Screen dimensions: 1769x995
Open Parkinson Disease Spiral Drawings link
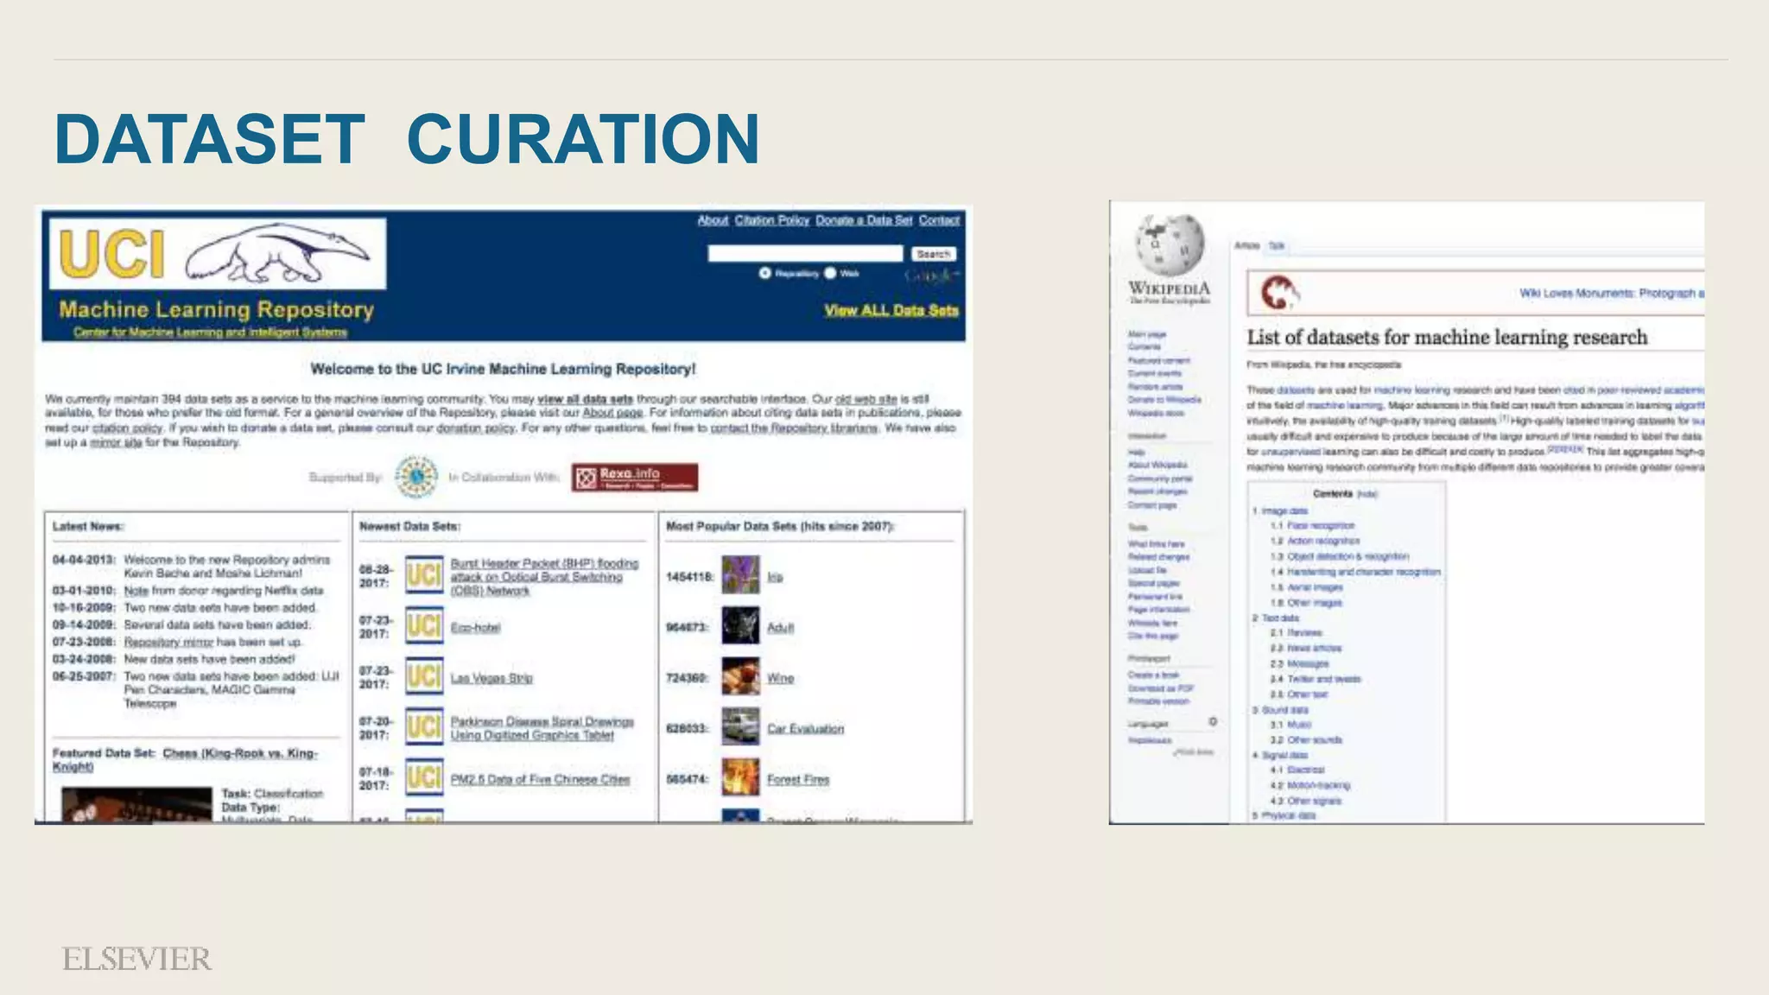click(542, 728)
